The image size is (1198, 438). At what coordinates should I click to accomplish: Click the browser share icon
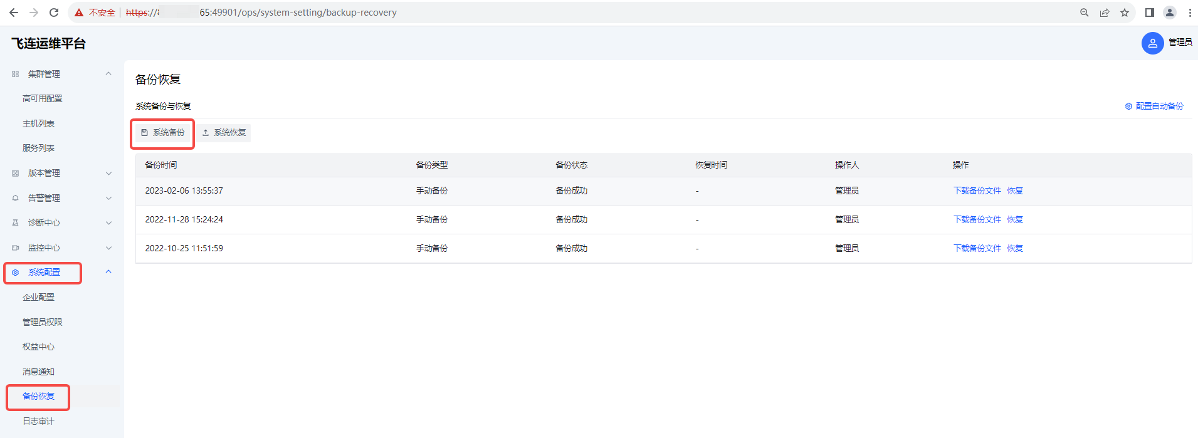1105,13
